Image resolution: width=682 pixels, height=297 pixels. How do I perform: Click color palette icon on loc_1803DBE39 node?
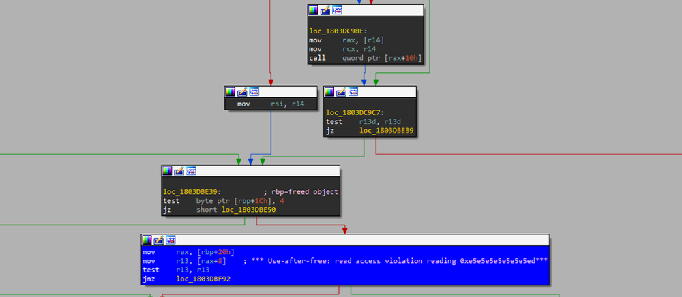167,171
